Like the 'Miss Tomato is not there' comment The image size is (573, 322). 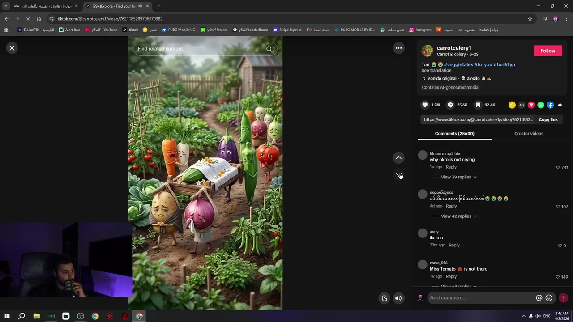tap(558, 277)
